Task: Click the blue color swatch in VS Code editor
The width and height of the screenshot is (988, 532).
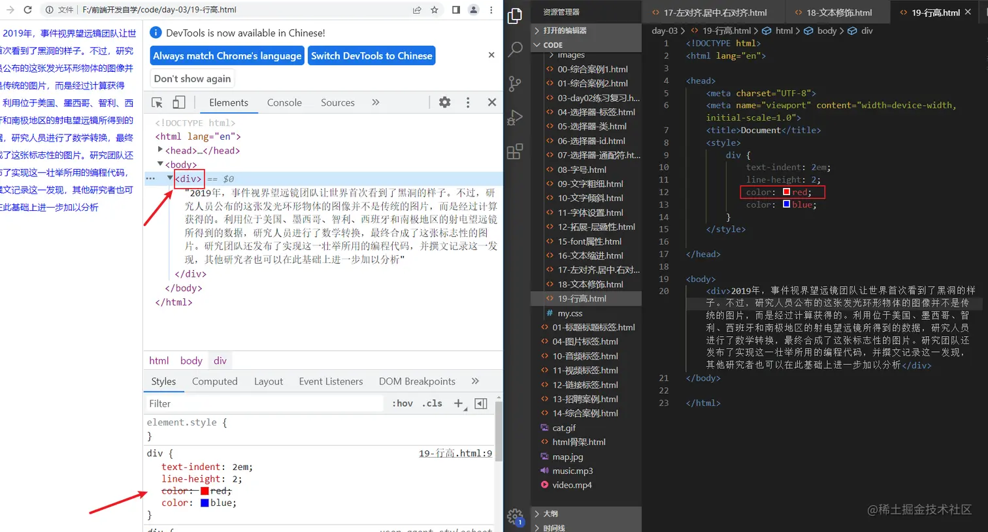Action: (787, 204)
